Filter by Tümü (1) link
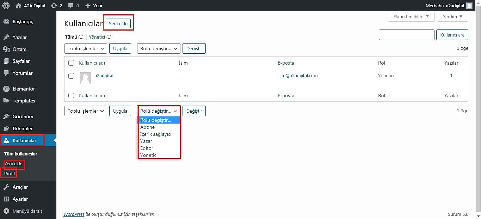 pos(74,37)
